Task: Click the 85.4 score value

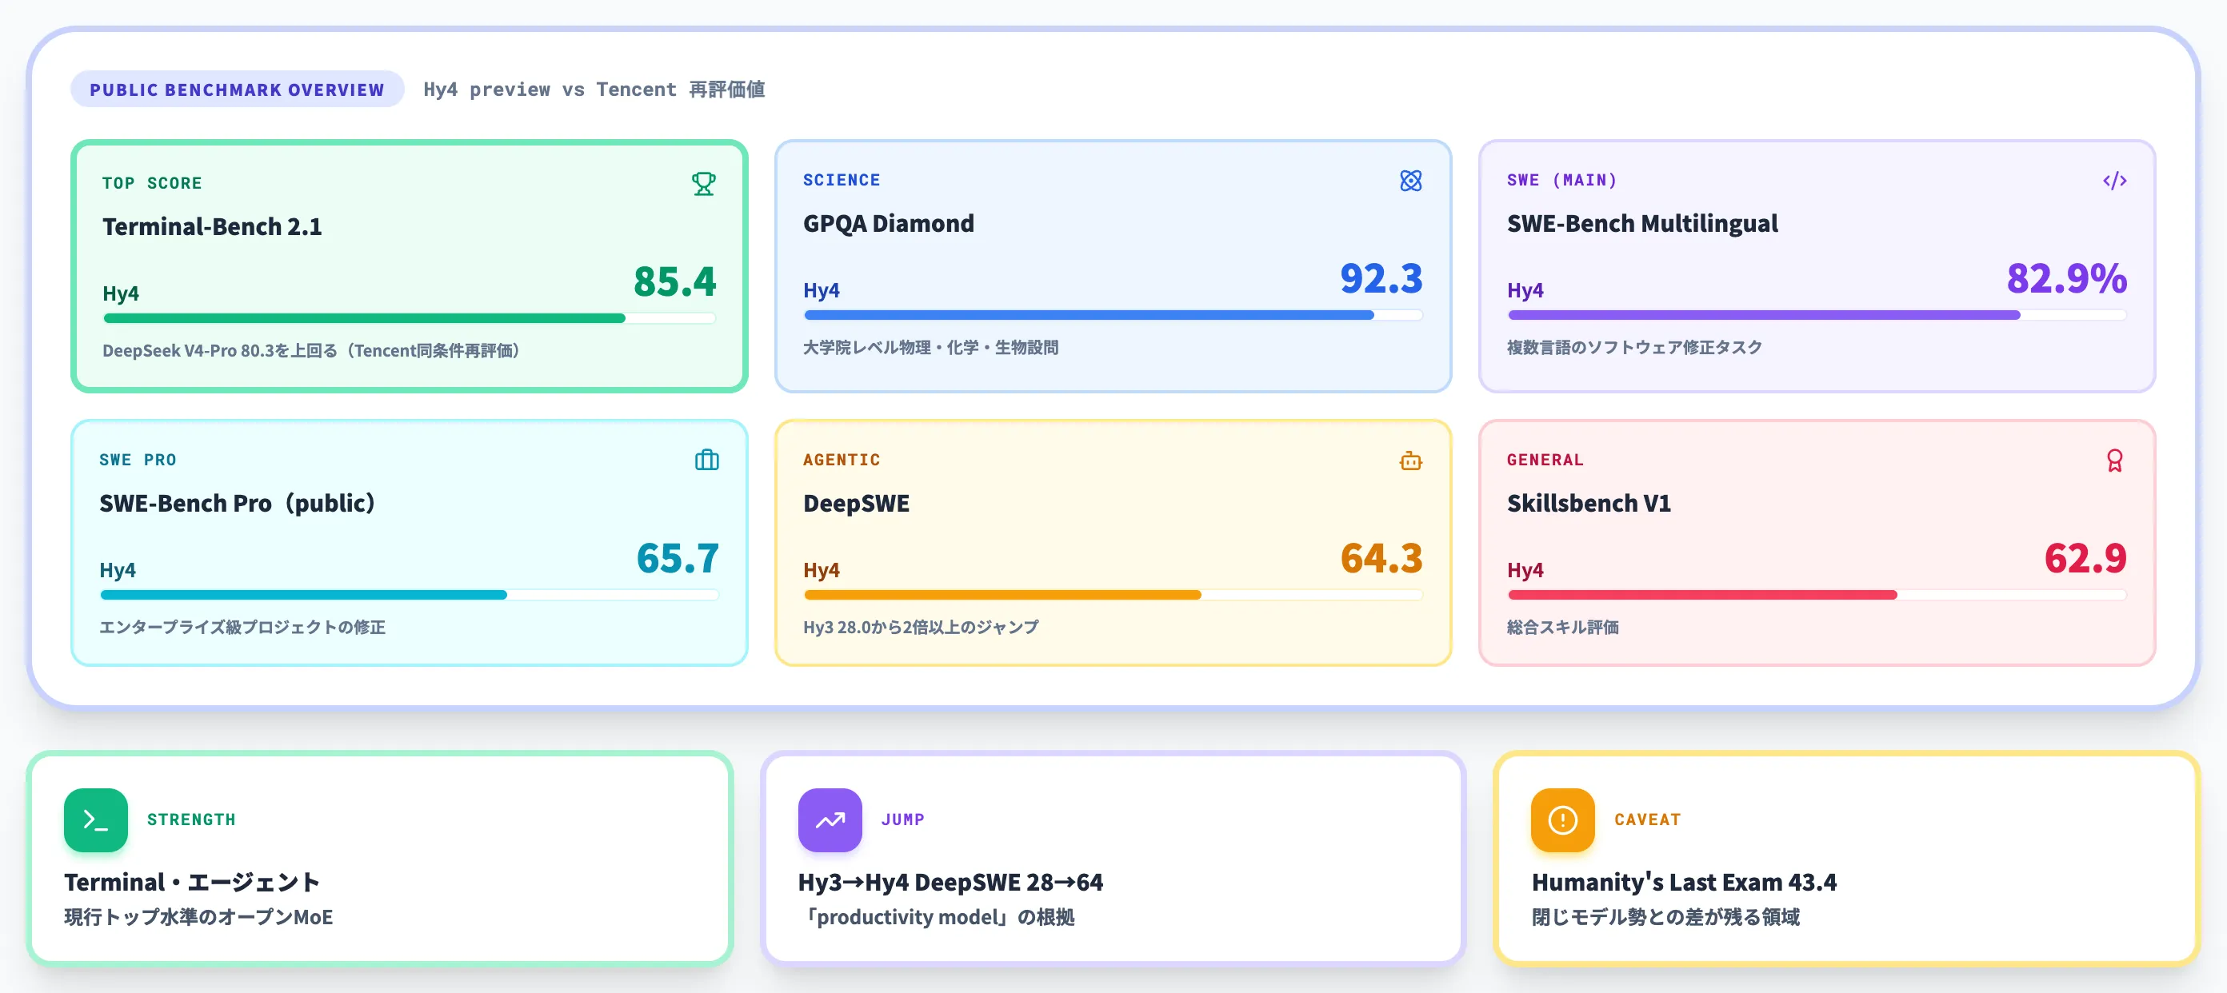Action: (674, 281)
